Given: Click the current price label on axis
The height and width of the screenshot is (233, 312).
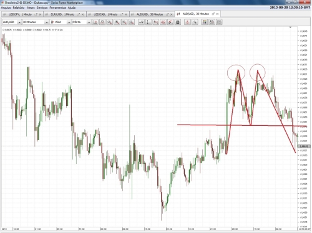Looking at the screenshot, I should click(x=304, y=146).
